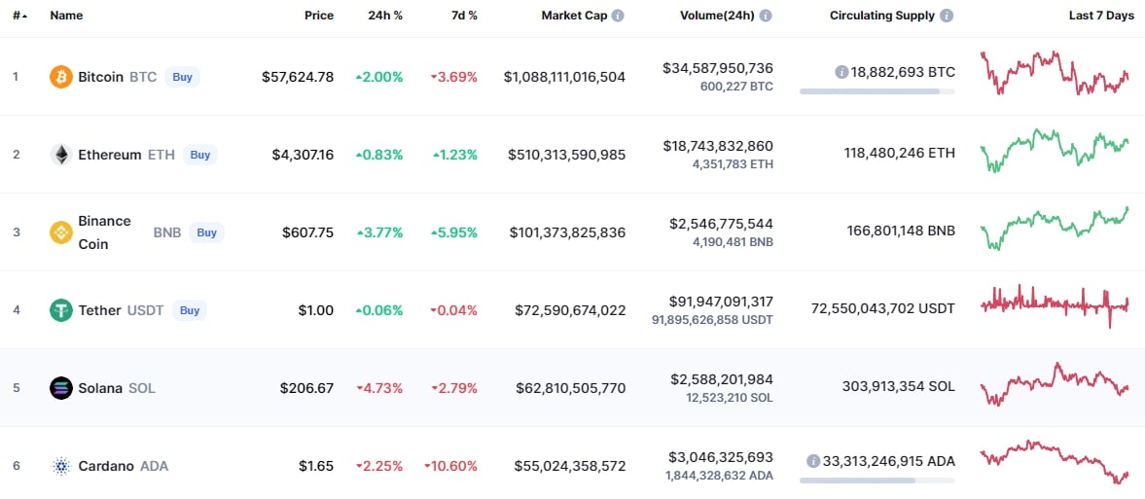Click Cardano price $1.65
This screenshot has width=1145, height=499.
coord(315,466)
